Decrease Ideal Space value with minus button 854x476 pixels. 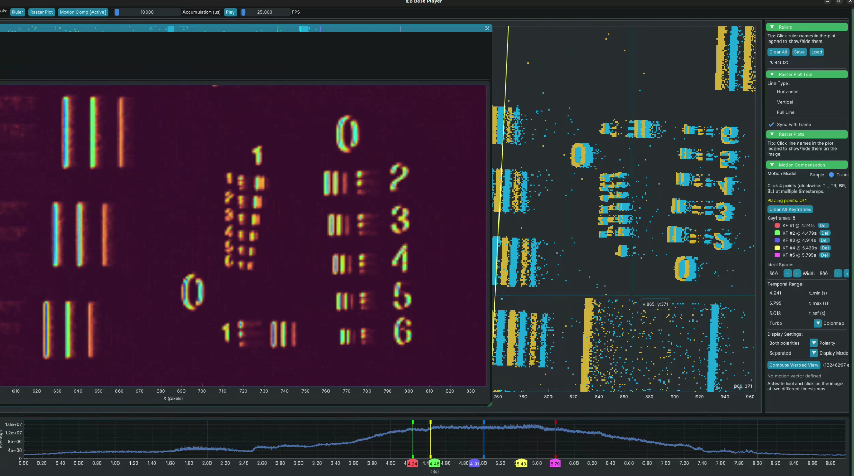point(787,274)
